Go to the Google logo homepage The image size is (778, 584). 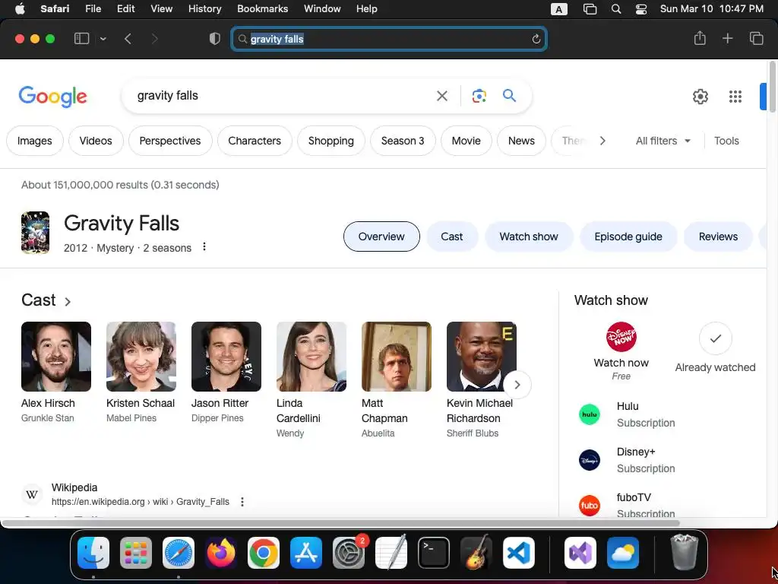click(x=52, y=97)
